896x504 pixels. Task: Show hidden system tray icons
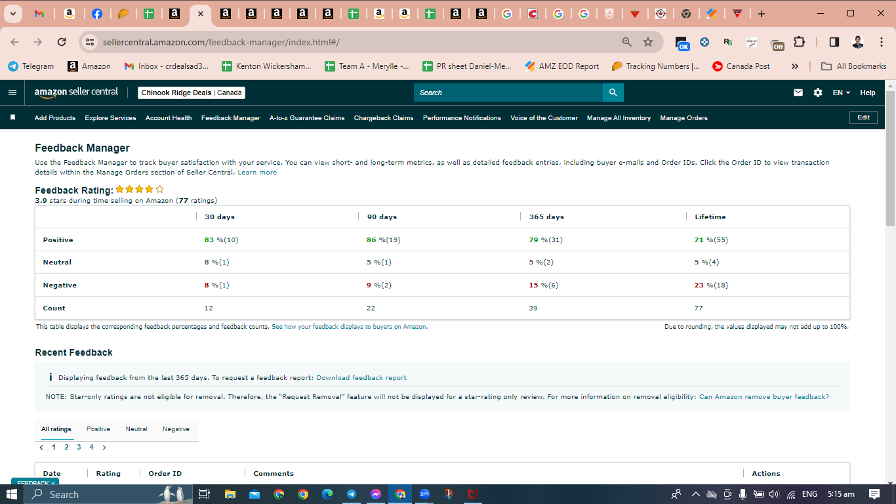[695, 494]
